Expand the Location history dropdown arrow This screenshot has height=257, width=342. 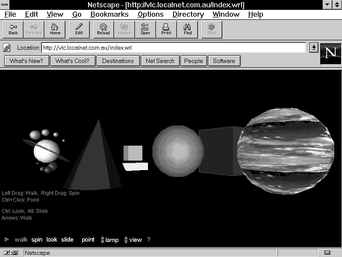314,48
